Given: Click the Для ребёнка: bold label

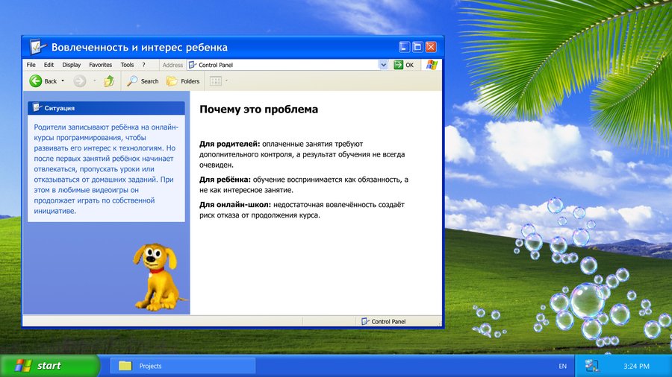Looking at the screenshot, I should [x=225, y=180].
